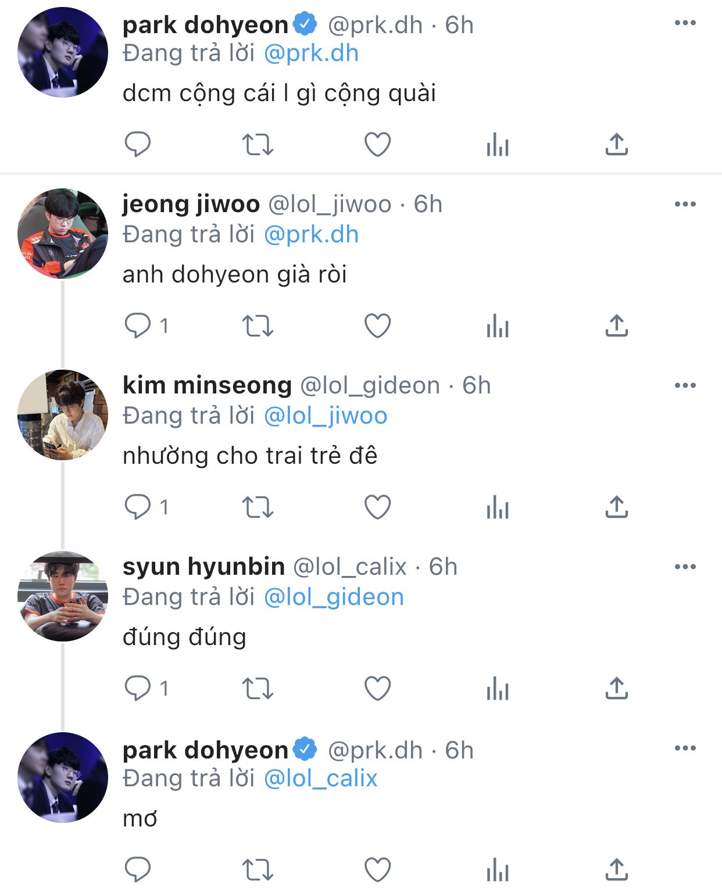The image size is (722, 895).
Task: View analytics on jeong jiwoo's tweet
Action: (x=498, y=325)
